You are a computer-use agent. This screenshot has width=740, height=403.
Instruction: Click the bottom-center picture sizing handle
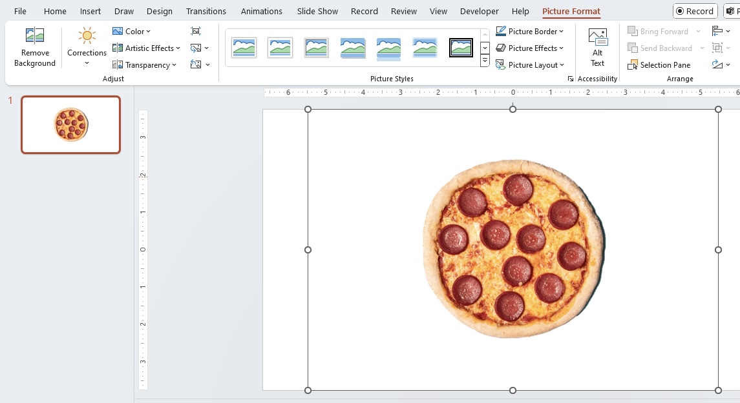coord(513,390)
